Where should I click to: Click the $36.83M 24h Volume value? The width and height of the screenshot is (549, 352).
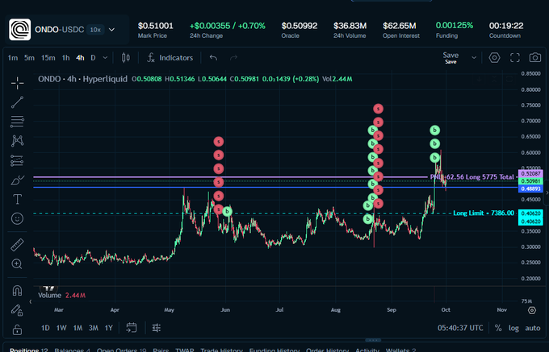(x=350, y=26)
